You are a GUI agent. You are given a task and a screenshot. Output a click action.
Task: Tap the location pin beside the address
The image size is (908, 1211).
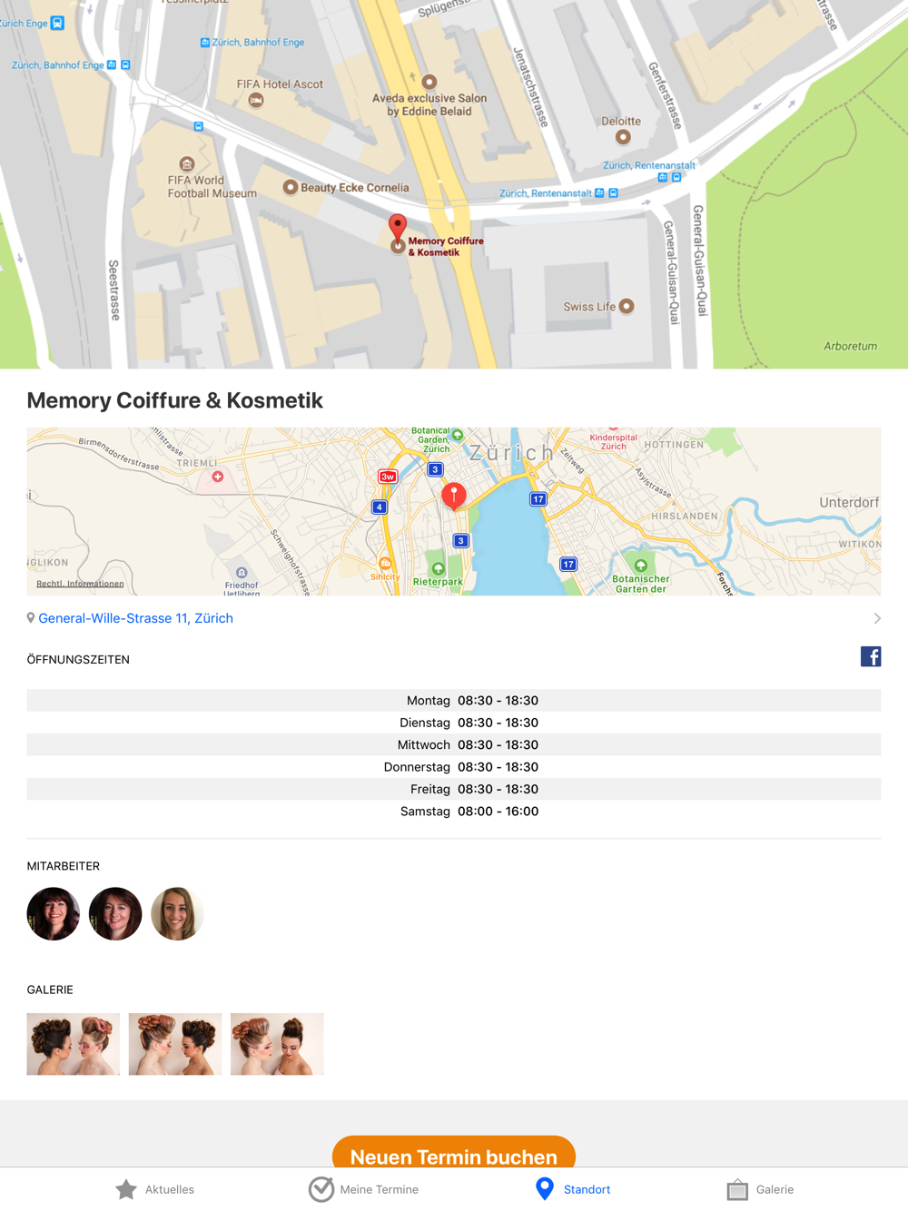31,618
